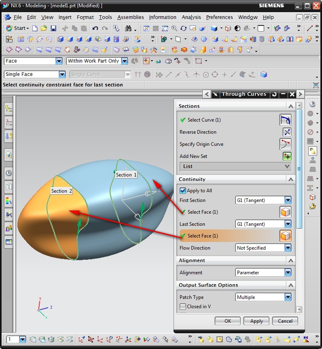
Task: Open the History clock sidebar icon
Action: pos(8,173)
